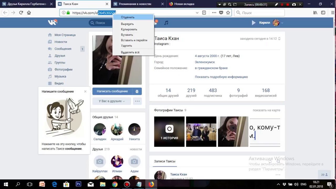
Task: Send a gift via gift icon
Action: (x=137, y=91)
